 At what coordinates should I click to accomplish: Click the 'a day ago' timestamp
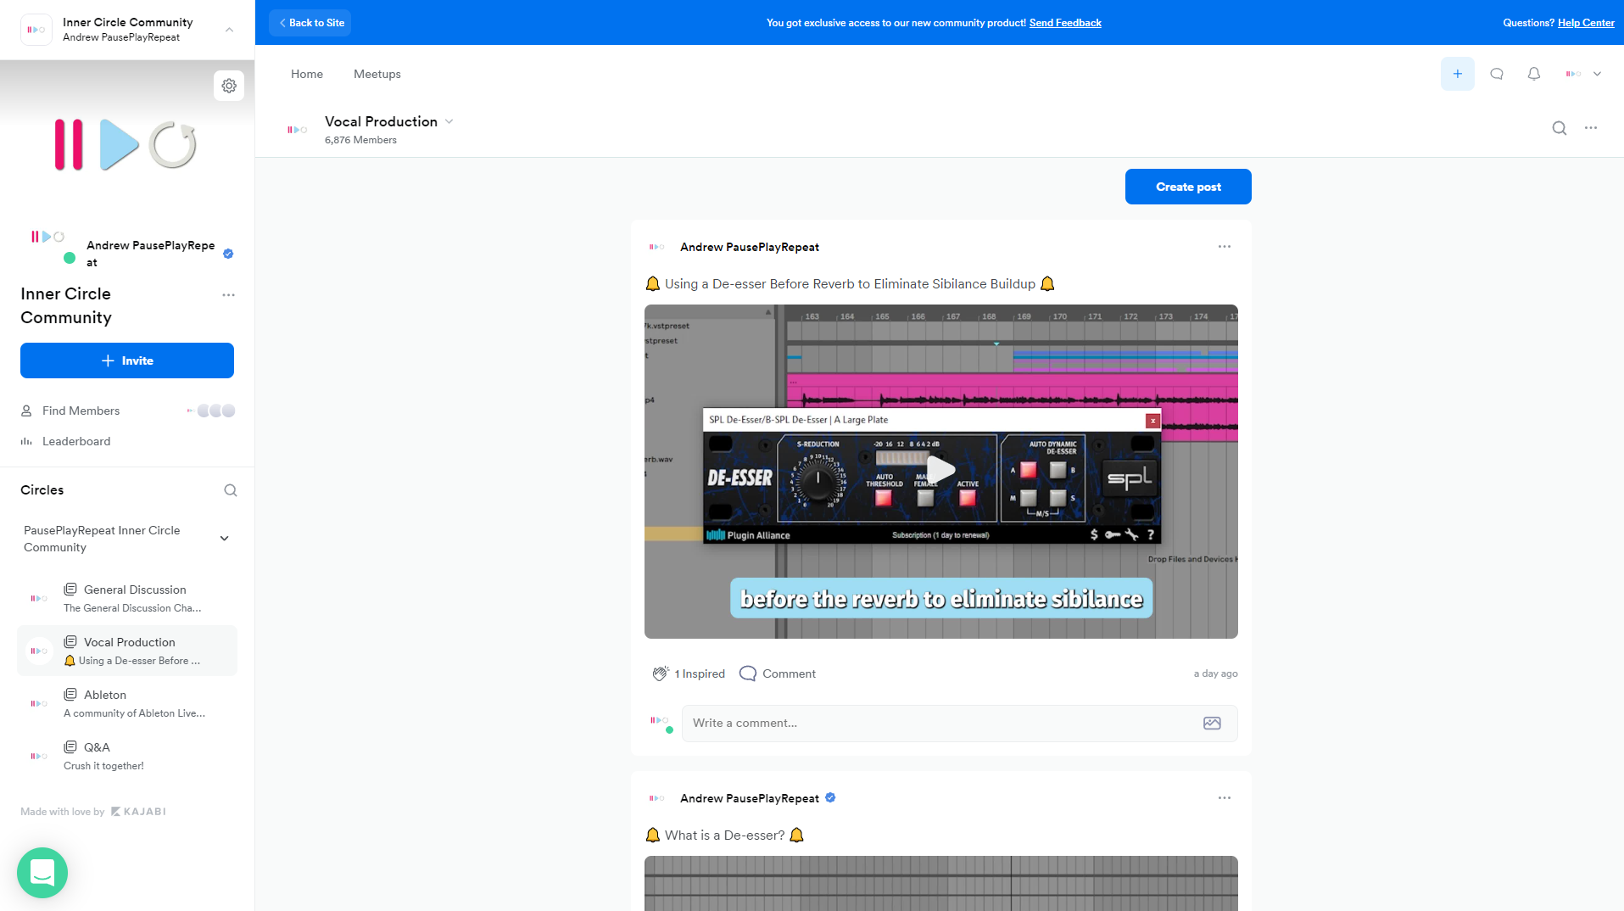coord(1216,673)
